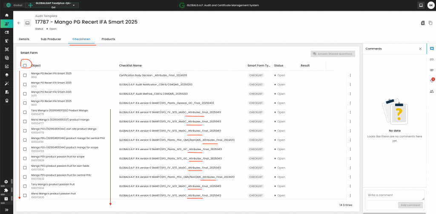436x214 pixels.
Task: Click the Write a comment text field
Action: (394, 195)
